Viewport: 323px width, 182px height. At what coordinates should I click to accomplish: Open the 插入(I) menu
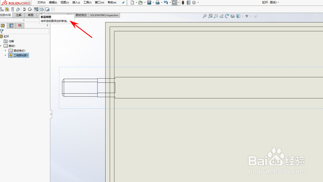76,3
